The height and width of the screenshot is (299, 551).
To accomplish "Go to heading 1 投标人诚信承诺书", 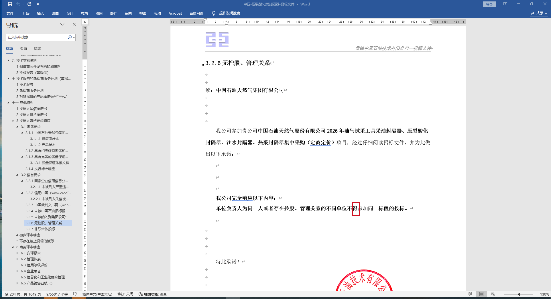I will (x=32, y=109).
